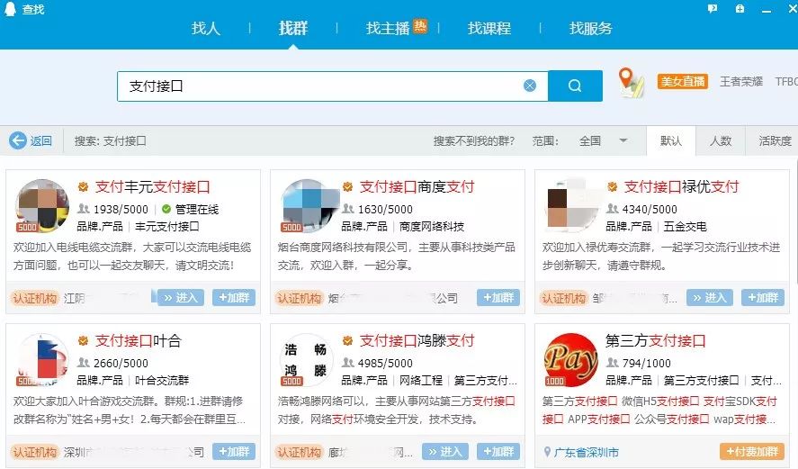This screenshot has width=798, height=469.
Task: Click the 搜索不到我的群? link
Action: [474, 140]
